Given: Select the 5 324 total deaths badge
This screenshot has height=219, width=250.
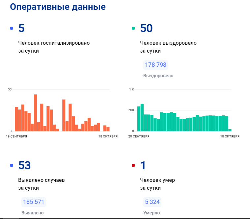Looking at the screenshot, I should [152, 202].
